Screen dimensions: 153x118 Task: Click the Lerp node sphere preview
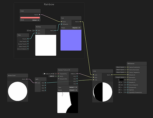pyautogui.click(x=103, y=92)
